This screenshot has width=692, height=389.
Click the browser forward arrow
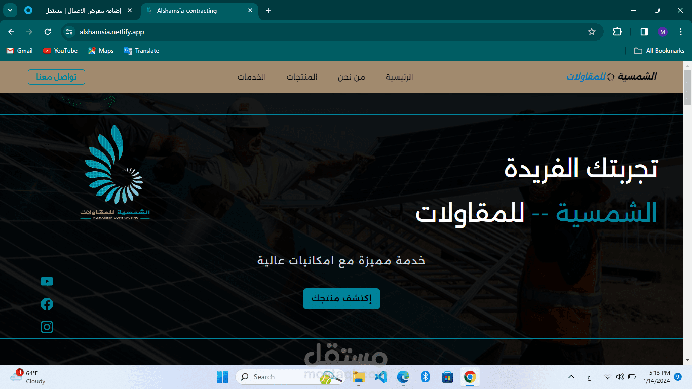point(29,32)
